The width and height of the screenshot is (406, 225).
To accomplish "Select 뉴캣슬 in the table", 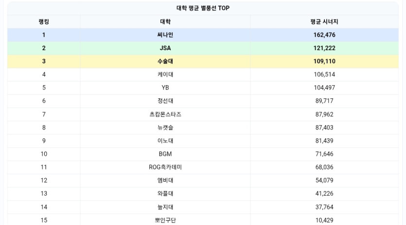I will click(165, 128).
